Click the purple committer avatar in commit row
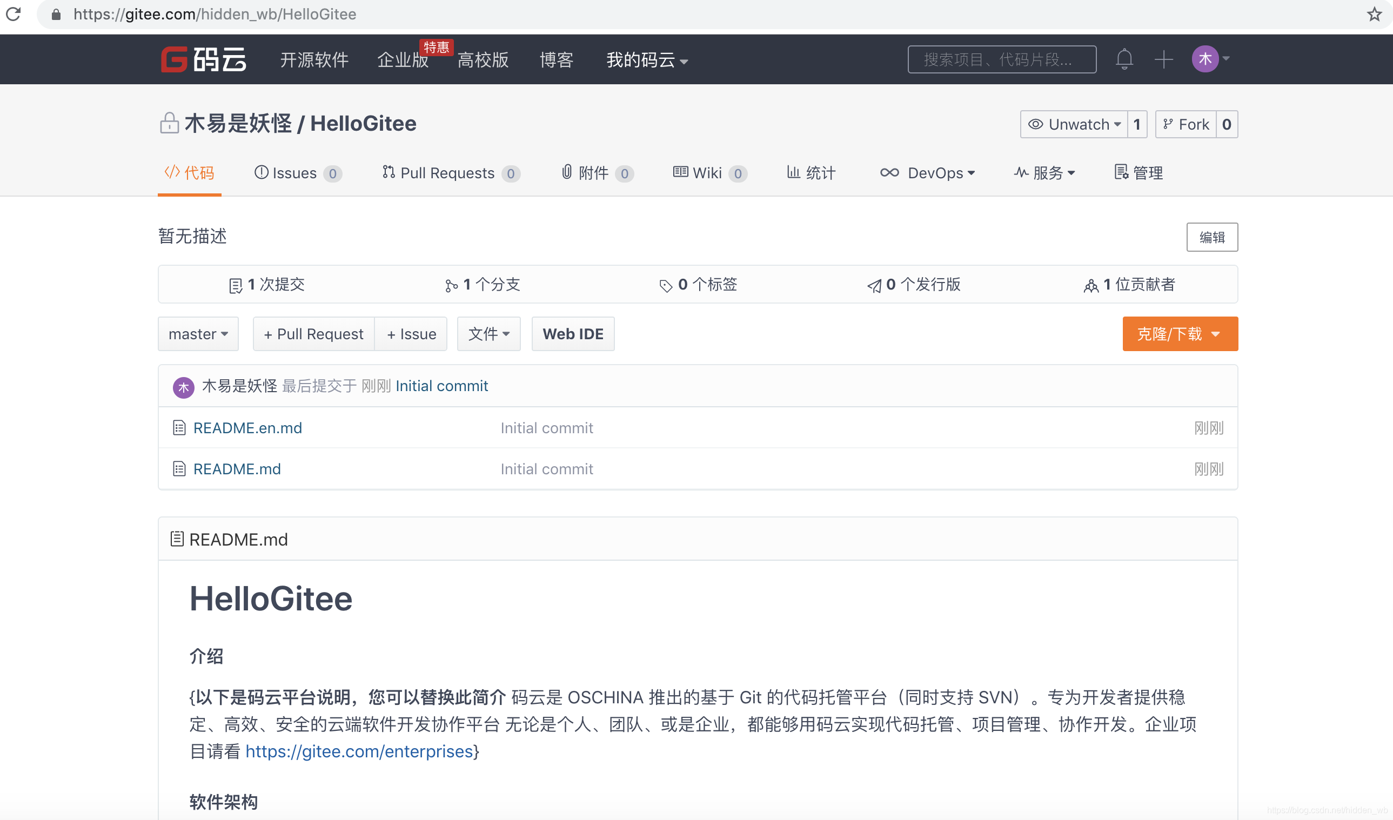The height and width of the screenshot is (820, 1393). tap(184, 387)
